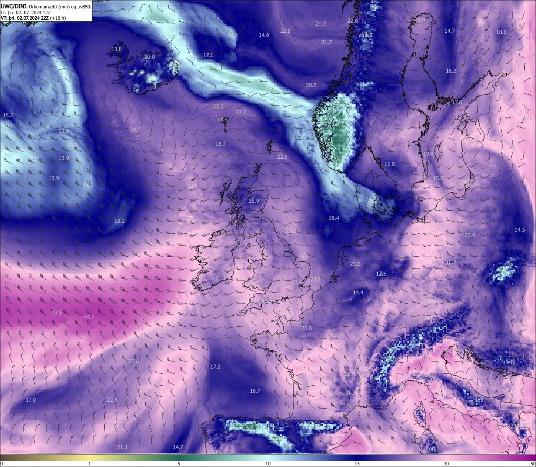Click the map value '24.7'

[135, 130]
